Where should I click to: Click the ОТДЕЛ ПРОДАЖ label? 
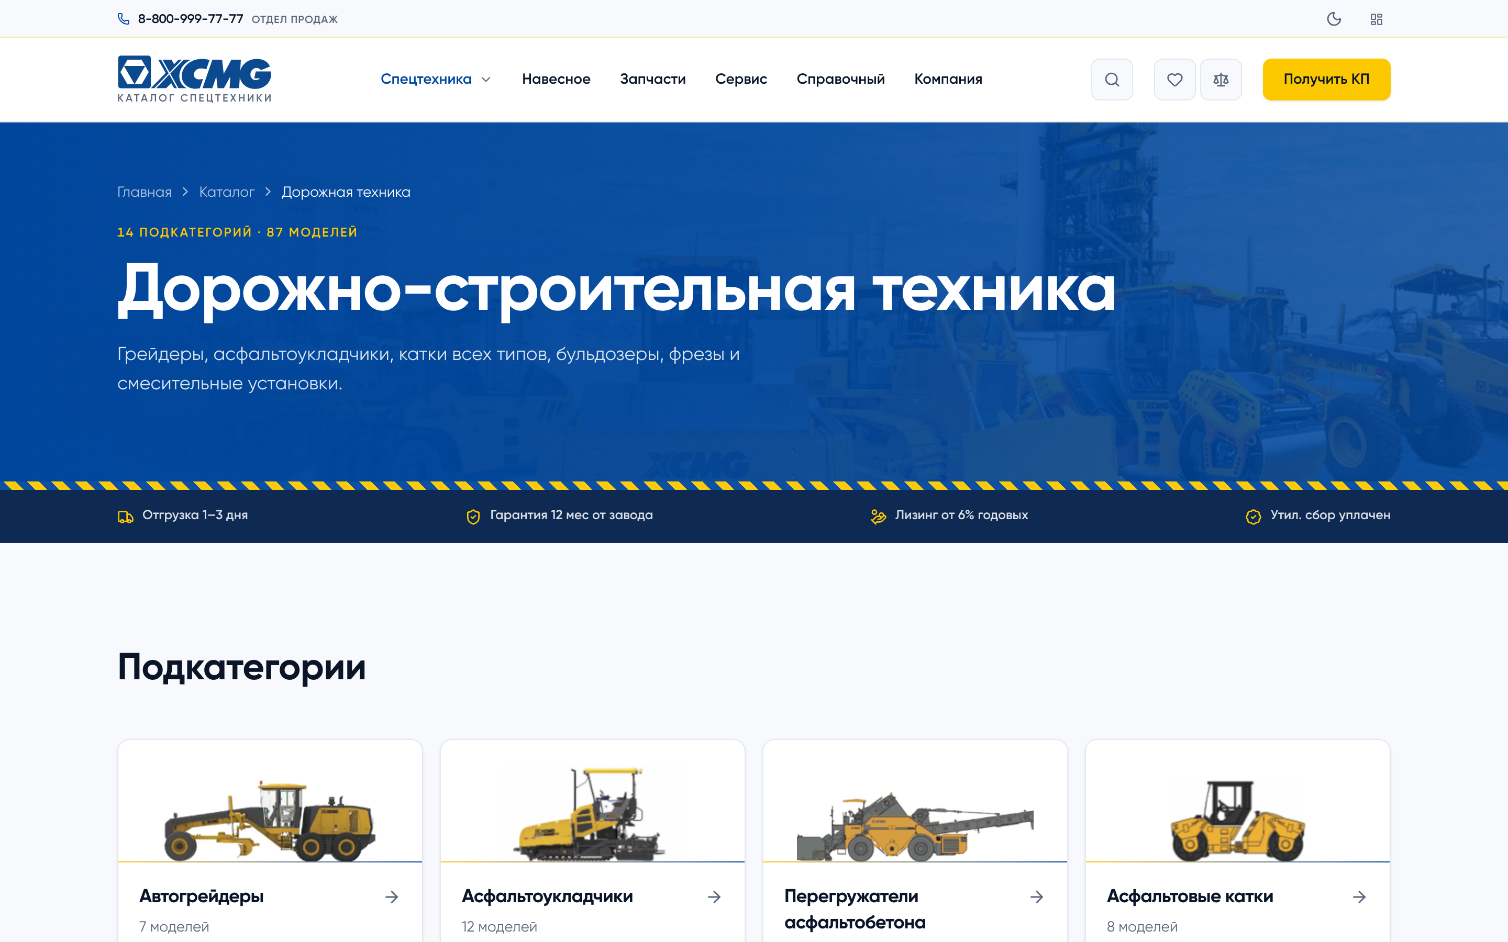click(295, 19)
